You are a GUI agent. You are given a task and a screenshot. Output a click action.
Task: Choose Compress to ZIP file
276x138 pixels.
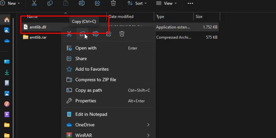[x=96, y=80]
